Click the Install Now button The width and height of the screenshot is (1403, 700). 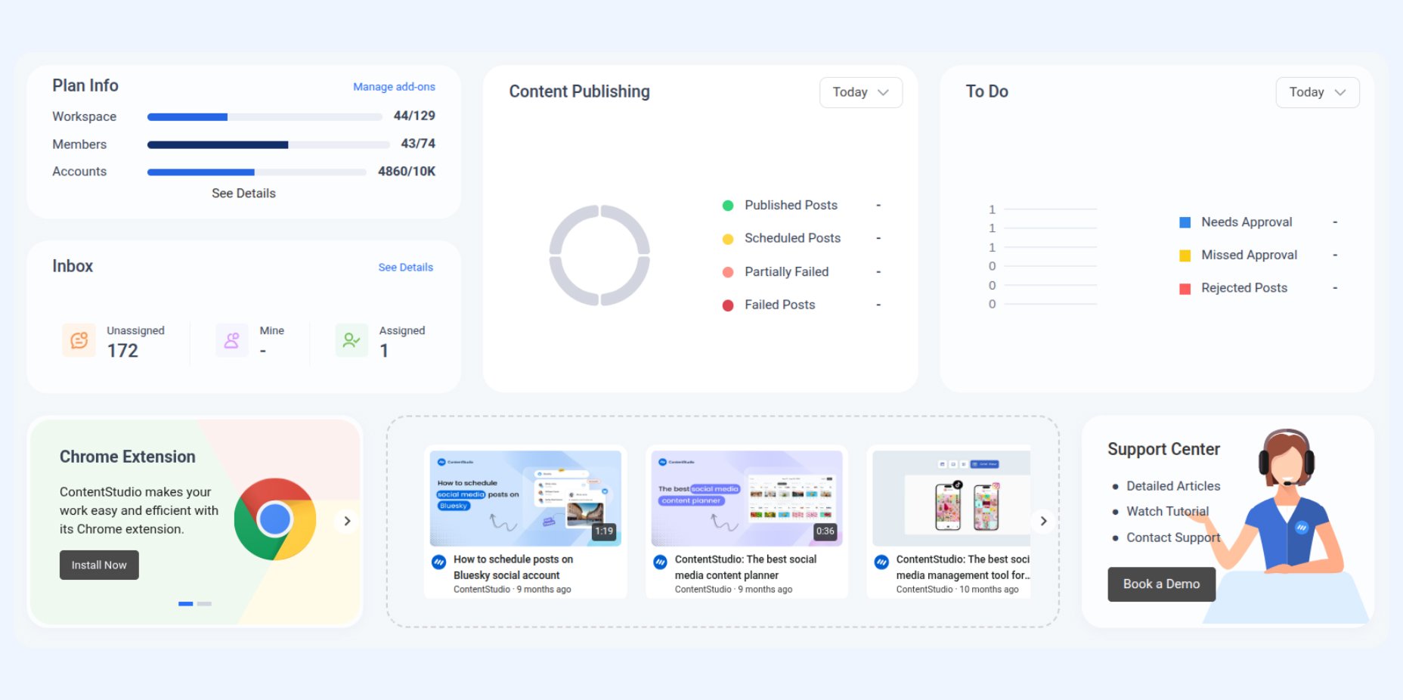[99, 565]
